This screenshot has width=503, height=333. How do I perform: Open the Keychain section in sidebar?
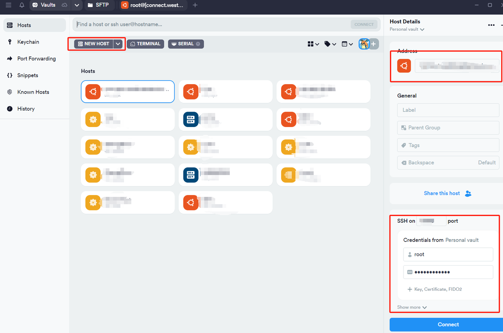(x=28, y=42)
